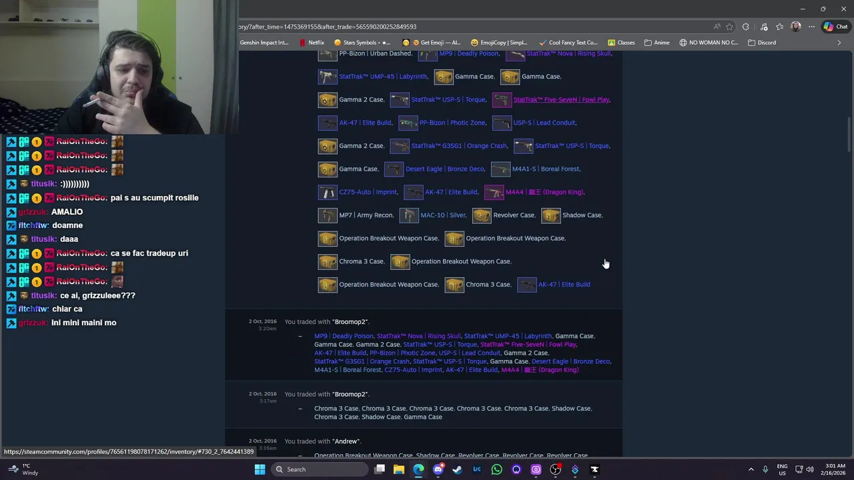Screen dimensions: 854x480
Task: Open Andrew trader name link
Action: (x=346, y=441)
